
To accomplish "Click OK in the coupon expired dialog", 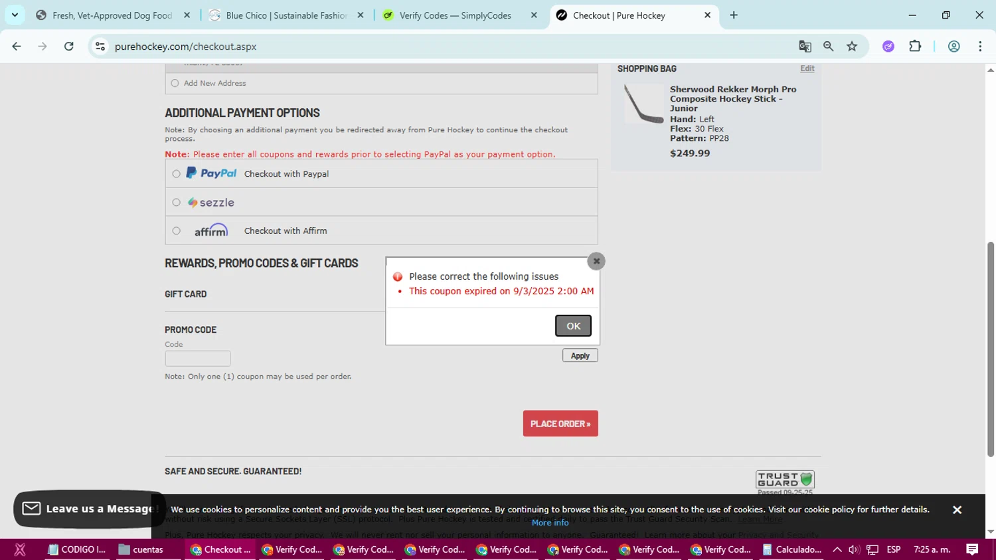I will point(573,326).
